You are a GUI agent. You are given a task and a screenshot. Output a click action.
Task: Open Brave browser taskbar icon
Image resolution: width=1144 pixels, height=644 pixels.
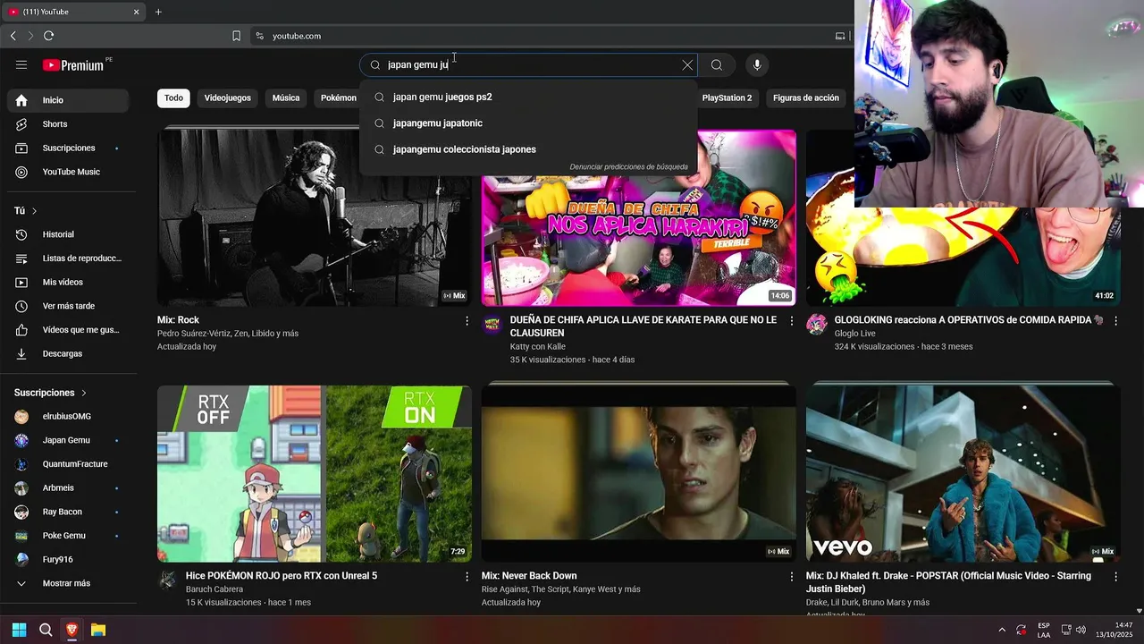tap(71, 630)
